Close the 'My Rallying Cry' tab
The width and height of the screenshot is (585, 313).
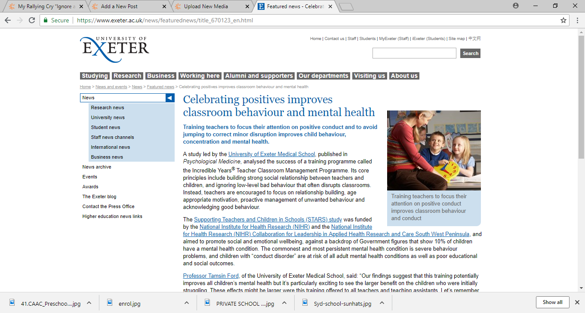(82, 6)
